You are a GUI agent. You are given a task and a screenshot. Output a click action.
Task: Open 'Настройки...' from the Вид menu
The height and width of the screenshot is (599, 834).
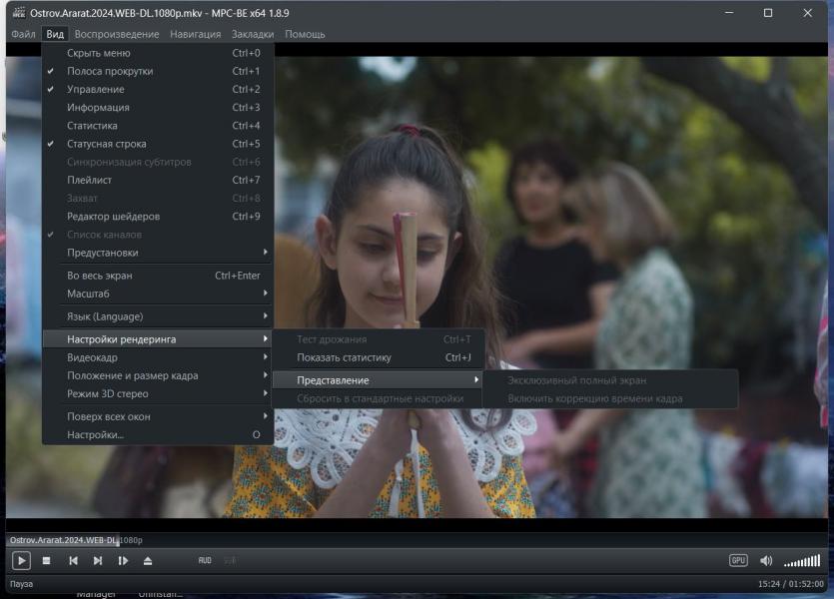click(96, 434)
